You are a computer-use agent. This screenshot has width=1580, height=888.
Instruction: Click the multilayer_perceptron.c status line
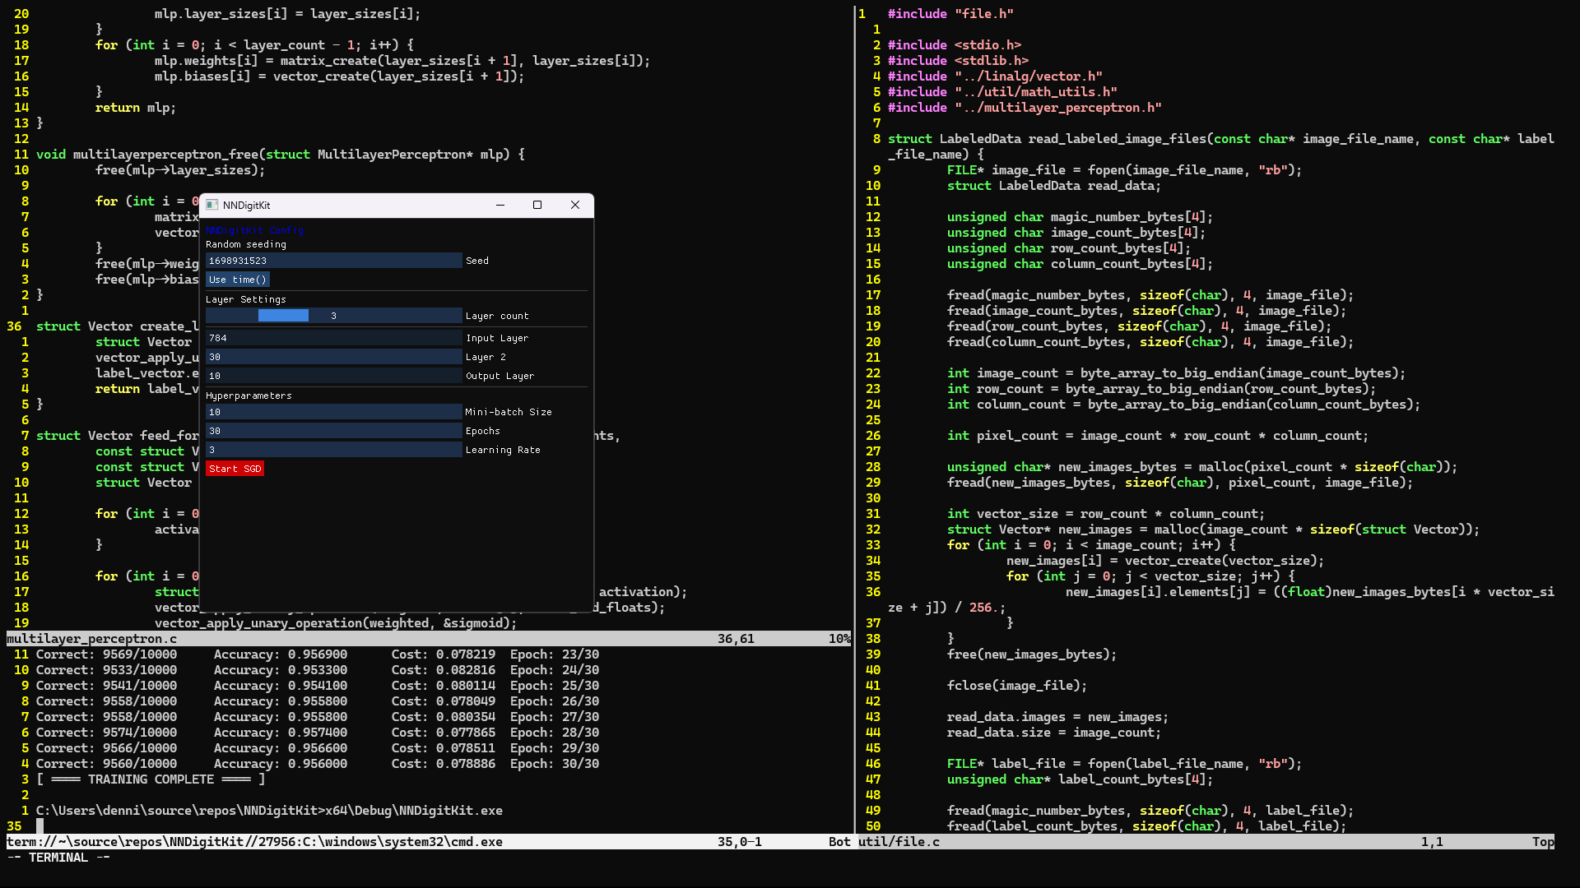pos(429,639)
